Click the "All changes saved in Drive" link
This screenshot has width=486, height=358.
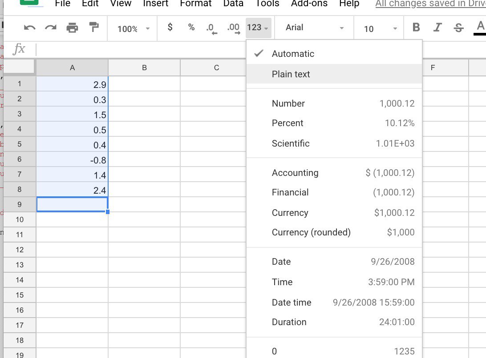430,4
